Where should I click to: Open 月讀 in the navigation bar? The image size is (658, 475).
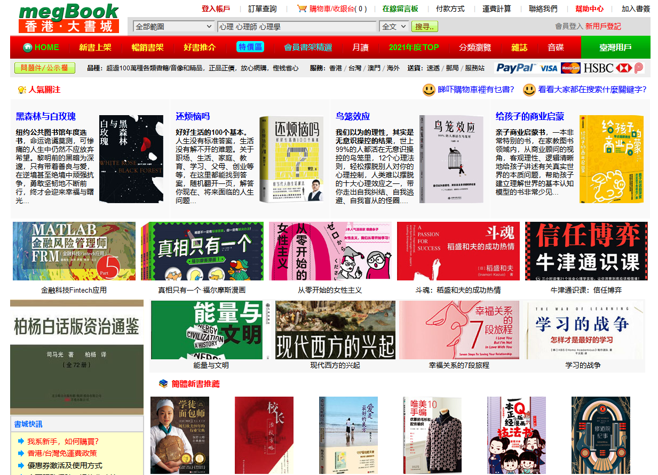click(360, 47)
